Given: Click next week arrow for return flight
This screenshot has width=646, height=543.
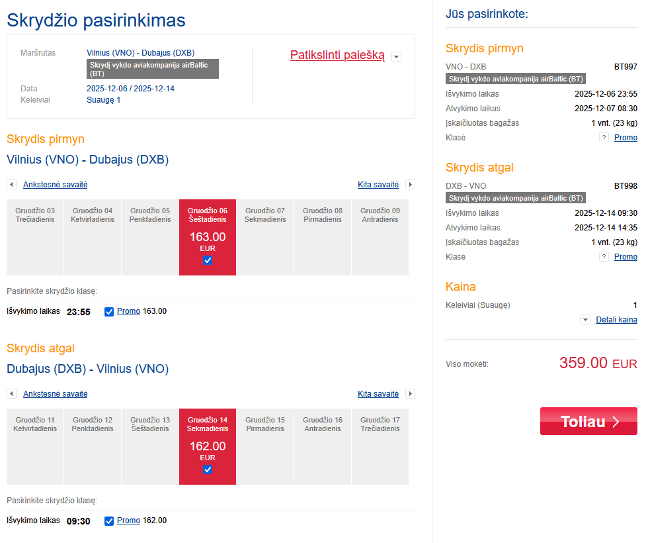Looking at the screenshot, I should (410, 394).
